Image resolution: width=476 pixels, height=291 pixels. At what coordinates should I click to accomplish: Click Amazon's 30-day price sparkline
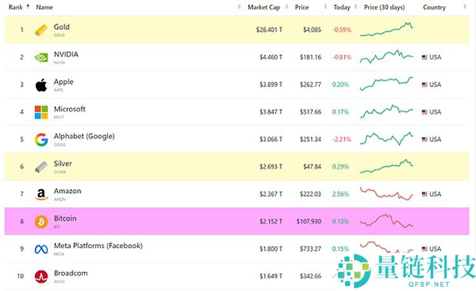(387, 194)
